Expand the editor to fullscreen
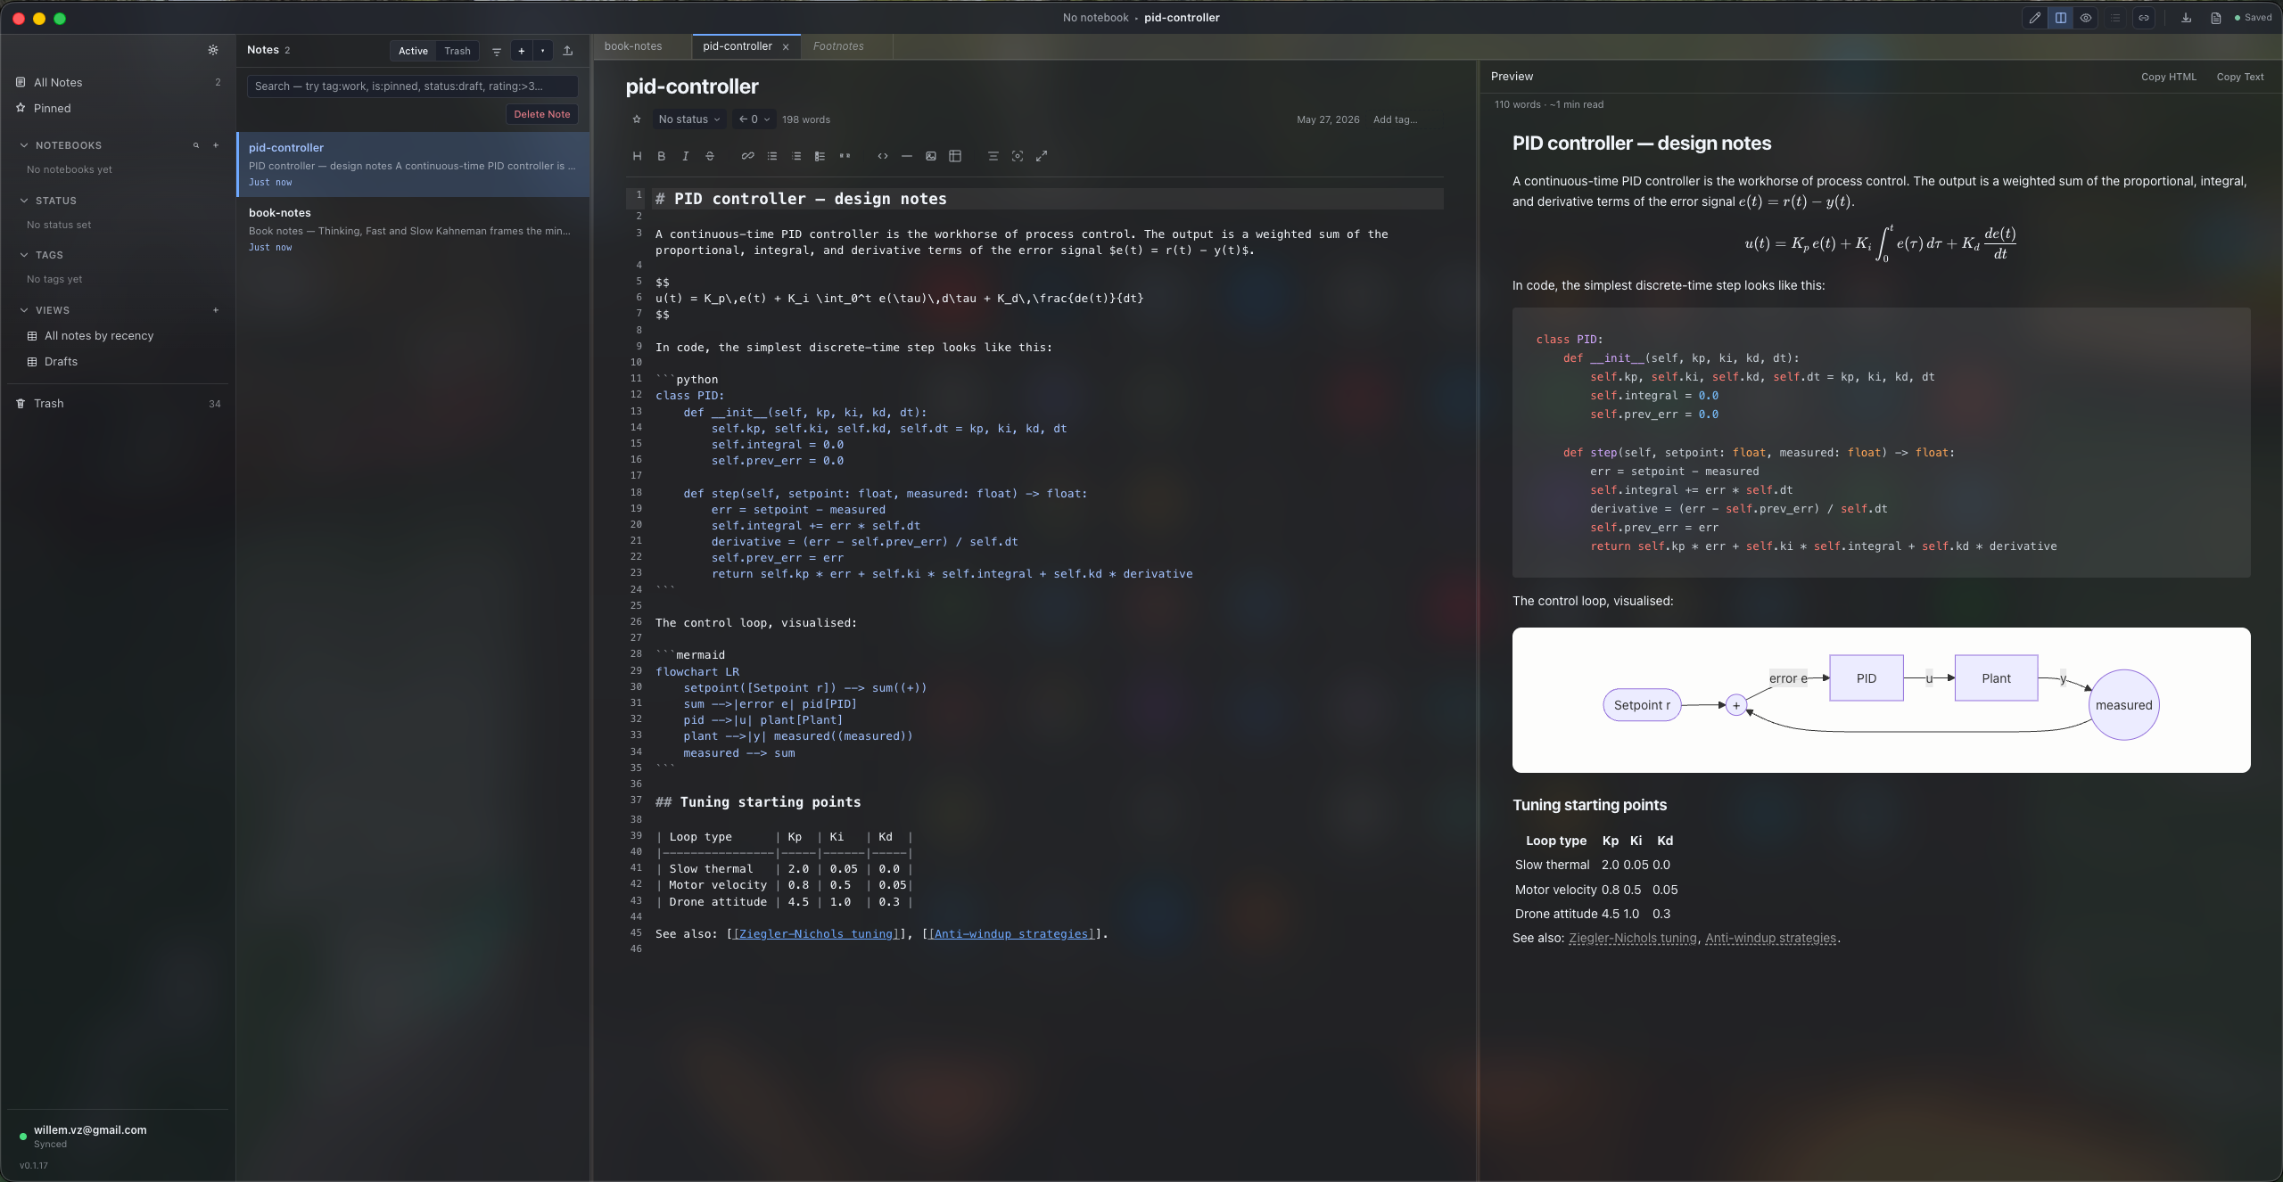Viewport: 2283px width, 1182px height. (x=1042, y=156)
